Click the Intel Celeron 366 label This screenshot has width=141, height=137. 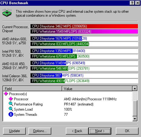(x=15, y=78)
